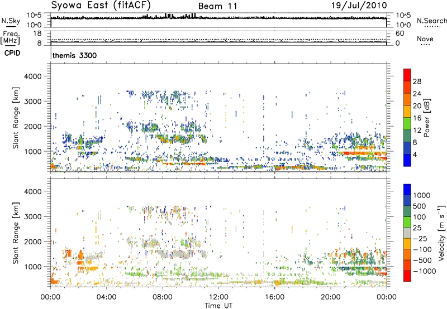Click the "3000" tick of the power panel
The height and width of the screenshot is (309, 447).
(33, 102)
